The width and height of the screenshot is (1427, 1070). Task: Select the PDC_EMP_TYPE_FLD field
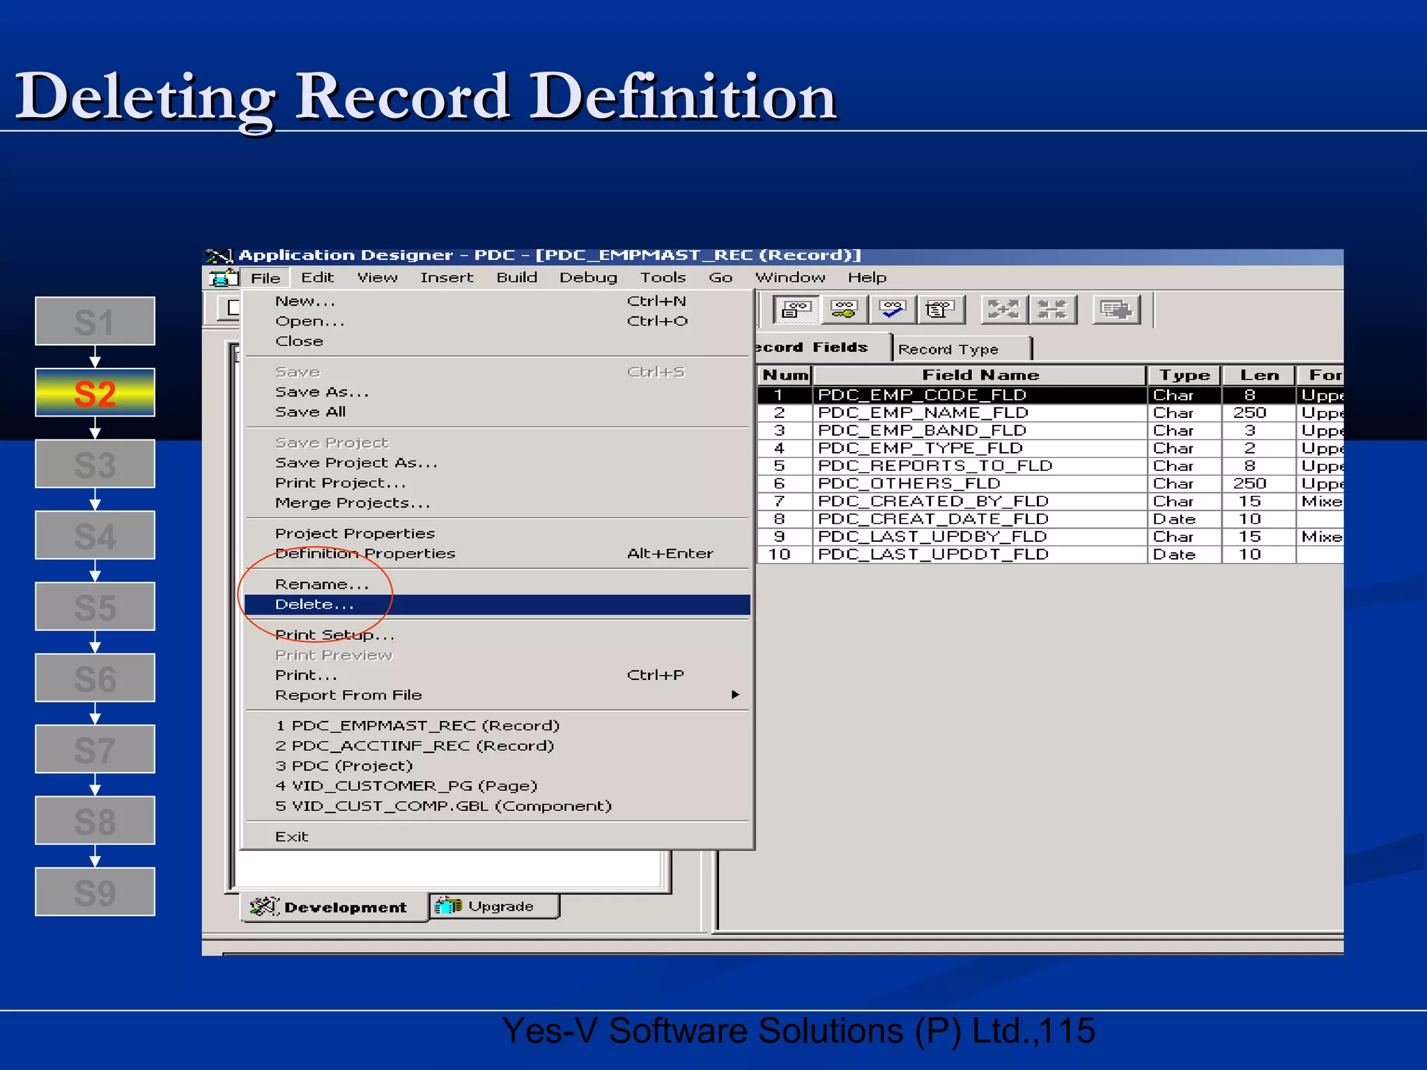[980, 448]
